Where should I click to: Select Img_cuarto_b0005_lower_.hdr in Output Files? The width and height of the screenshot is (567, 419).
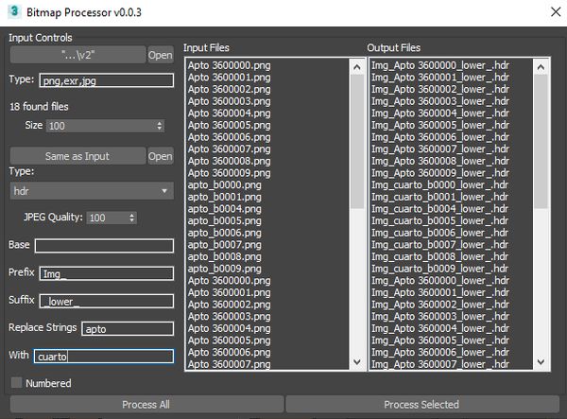[x=439, y=220]
